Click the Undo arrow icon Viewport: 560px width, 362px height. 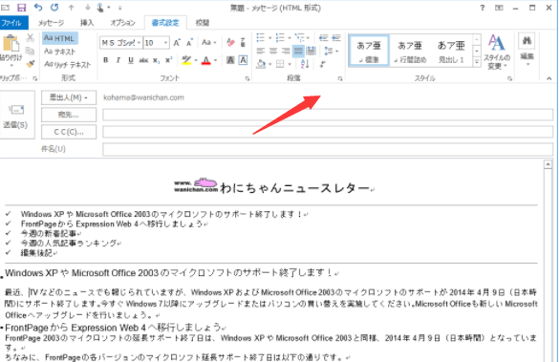click(38, 8)
